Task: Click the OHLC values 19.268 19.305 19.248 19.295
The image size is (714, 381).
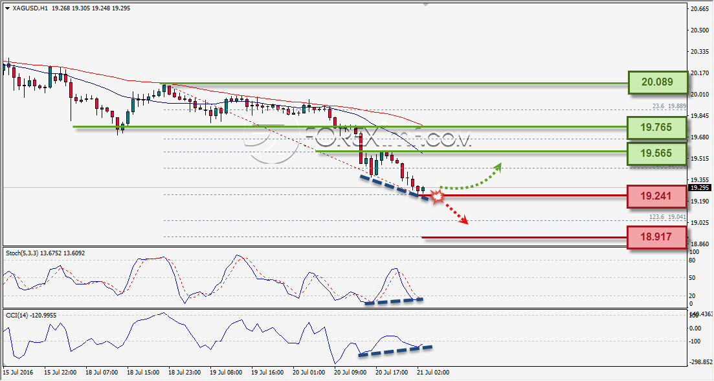Action: click(x=91, y=8)
